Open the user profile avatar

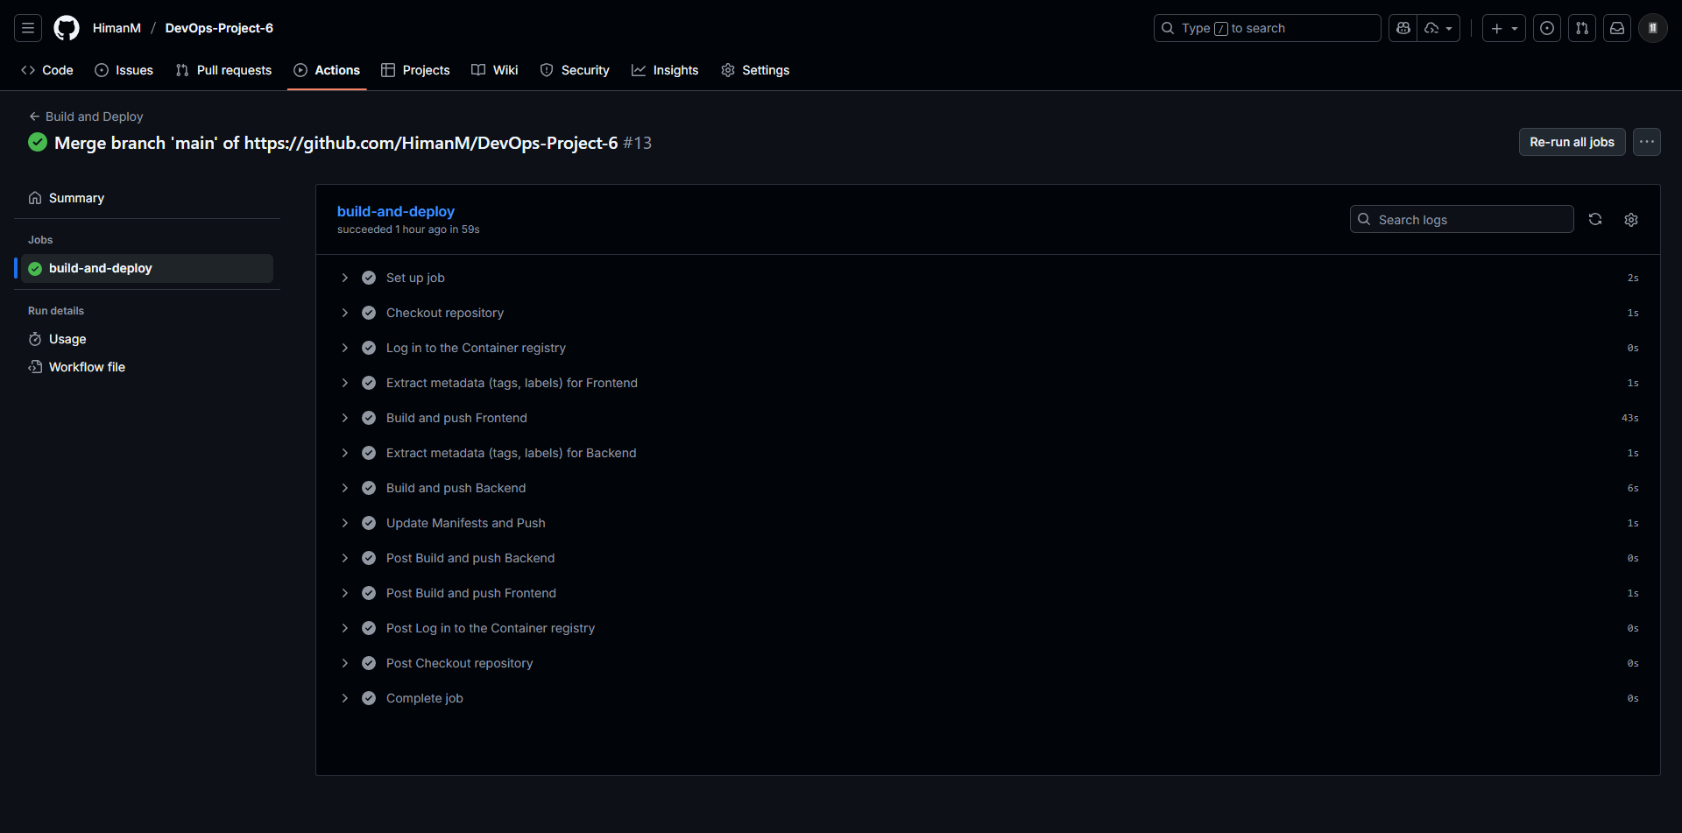1653,28
